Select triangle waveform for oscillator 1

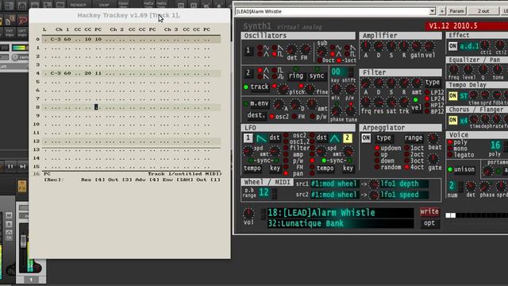coord(260,54)
